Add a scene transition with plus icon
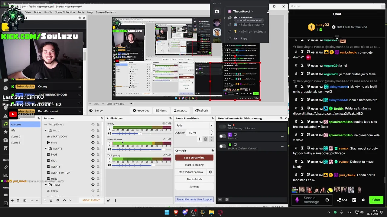387x217 pixels. click(199, 139)
